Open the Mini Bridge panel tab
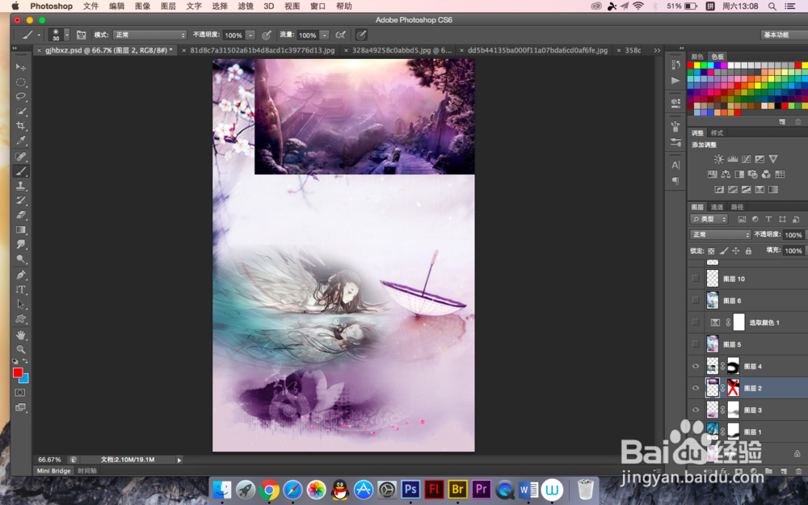The height and width of the screenshot is (505, 808). 53,471
